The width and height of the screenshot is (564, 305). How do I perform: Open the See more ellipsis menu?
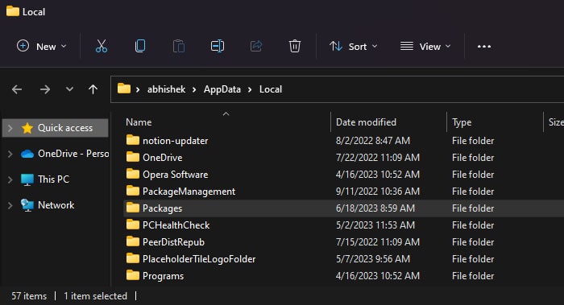[484, 47]
